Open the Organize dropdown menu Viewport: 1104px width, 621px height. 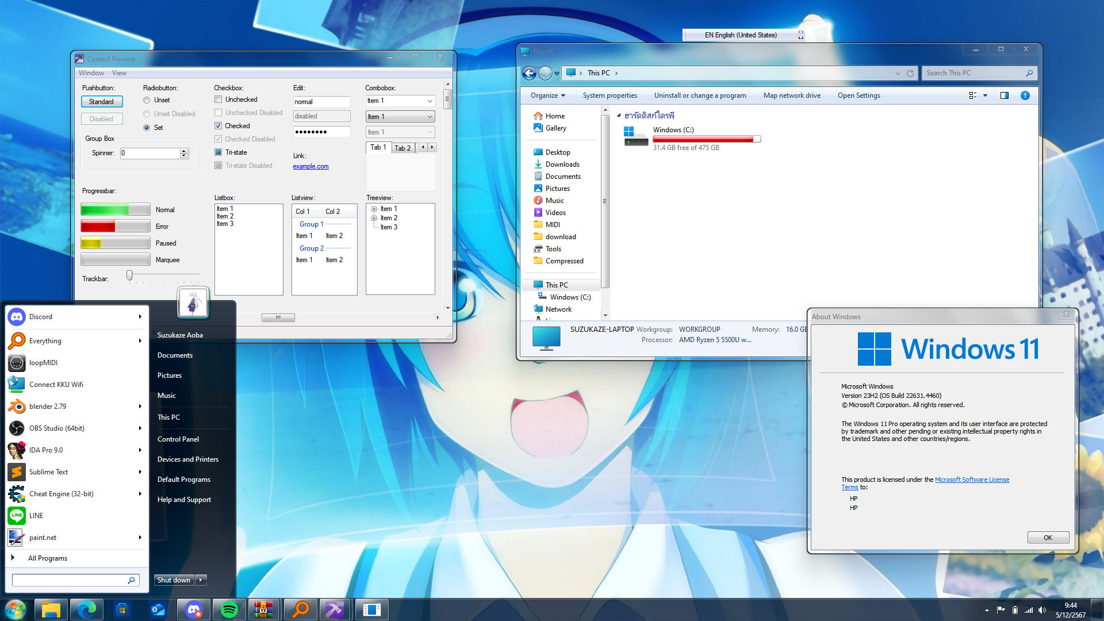click(x=548, y=95)
